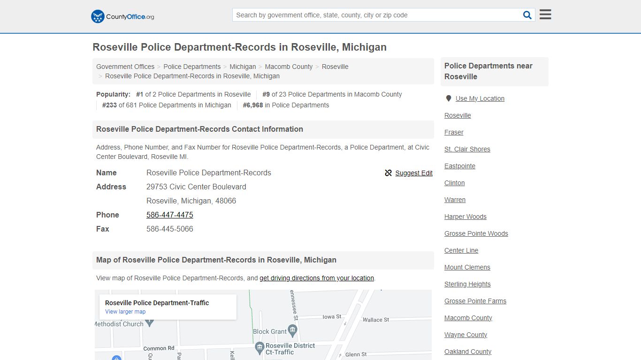Open Sterling Heights link

click(467, 284)
